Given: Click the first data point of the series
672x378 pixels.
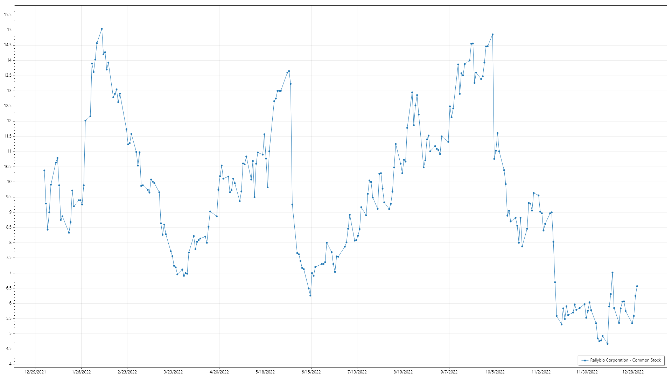Looking at the screenshot, I should coord(44,170).
